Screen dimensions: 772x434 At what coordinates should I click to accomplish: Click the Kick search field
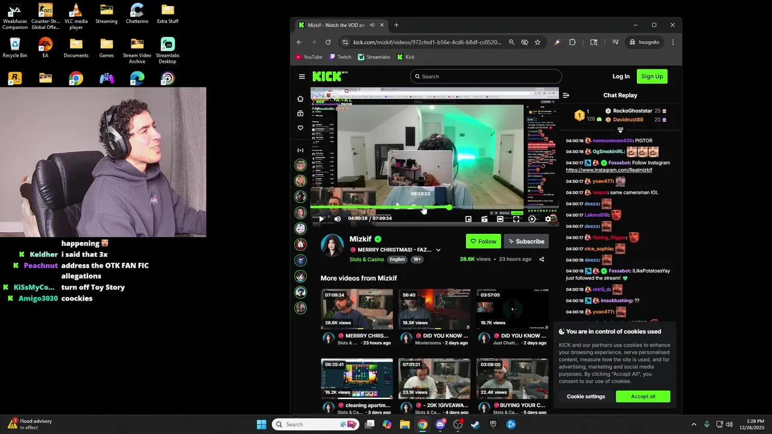click(x=486, y=77)
